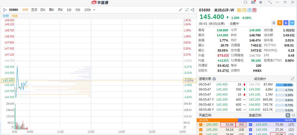
Task: Click the 10:00 time axis label
Action: [x=30, y=131]
